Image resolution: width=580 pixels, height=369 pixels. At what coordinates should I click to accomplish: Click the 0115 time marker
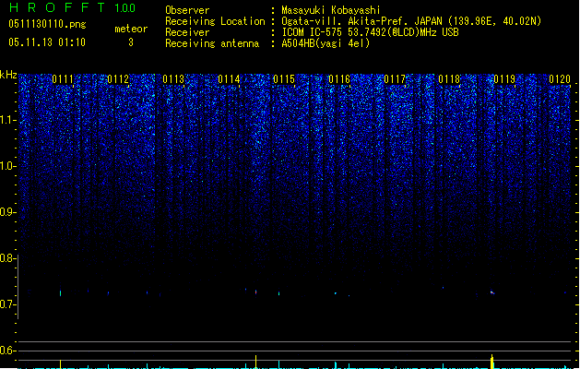click(284, 79)
